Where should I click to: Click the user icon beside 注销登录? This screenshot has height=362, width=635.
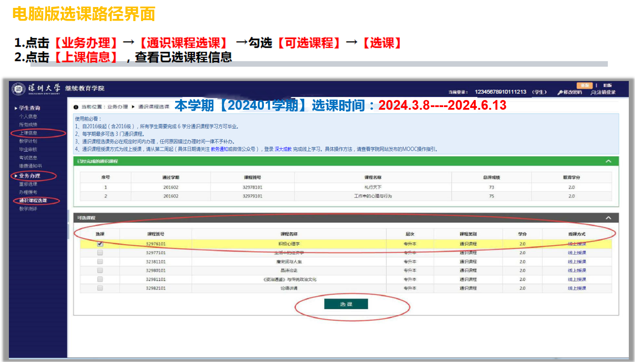pyautogui.click(x=593, y=93)
